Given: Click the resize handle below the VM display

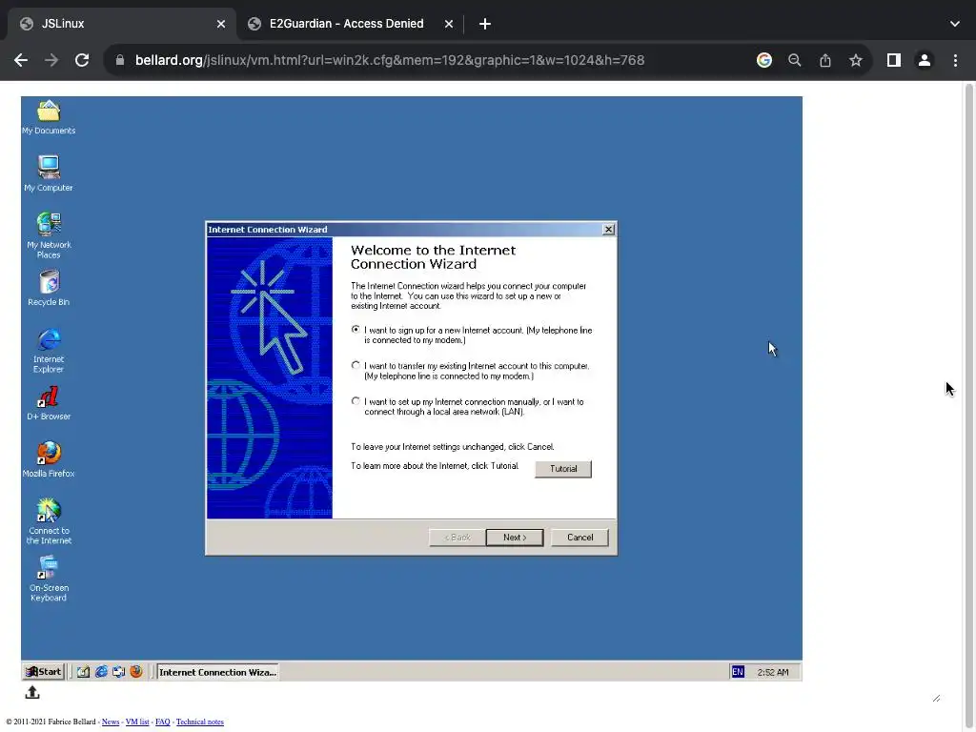Looking at the screenshot, I should 936,698.
